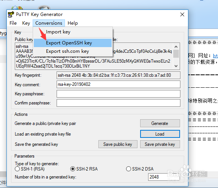Focus the Key passphrase field
218x188 pixels.
coord(118,94)
